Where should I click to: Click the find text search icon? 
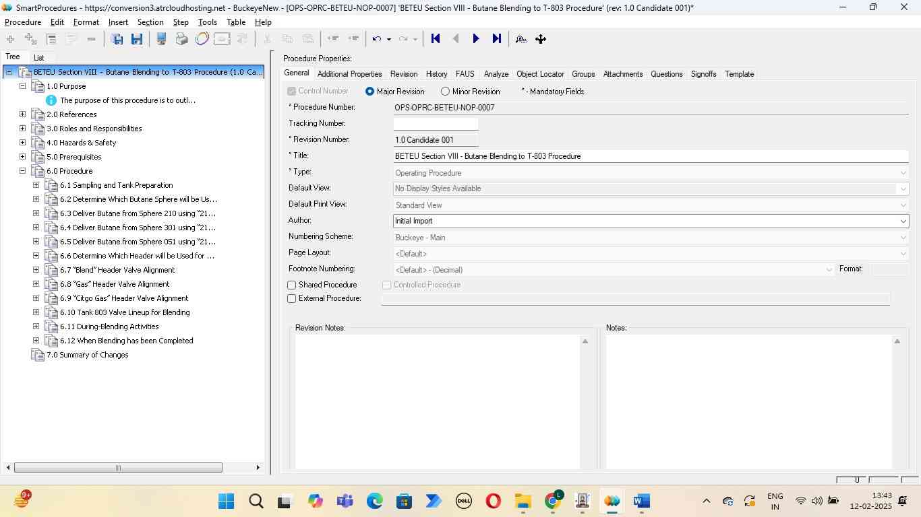[521, 39]
